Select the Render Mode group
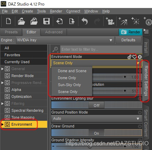This screenshot has height=150, width=152. [24, 76]
